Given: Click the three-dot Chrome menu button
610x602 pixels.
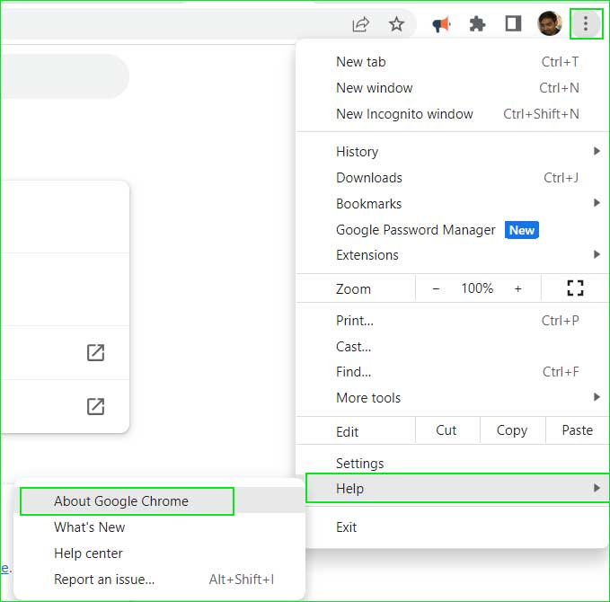Looking at the screenshot, I should point(586,23).
